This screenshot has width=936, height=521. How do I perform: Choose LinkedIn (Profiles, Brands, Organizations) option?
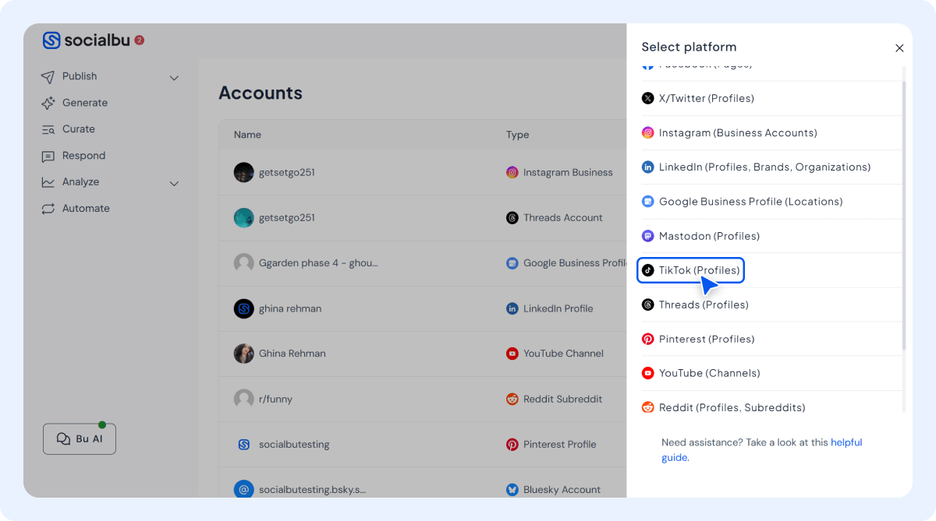click(x=764, y=167)
